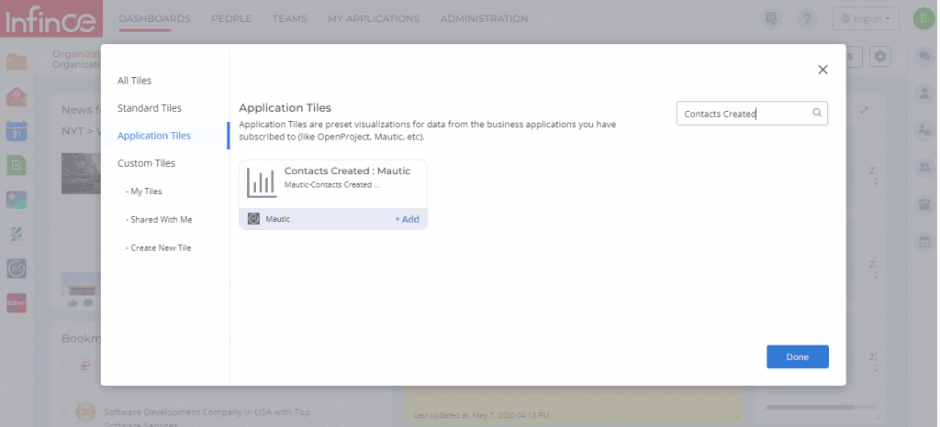The image size is (940, 427).
Task: Open the tasks checklist app in the sidebar
Action: [17, 165]
